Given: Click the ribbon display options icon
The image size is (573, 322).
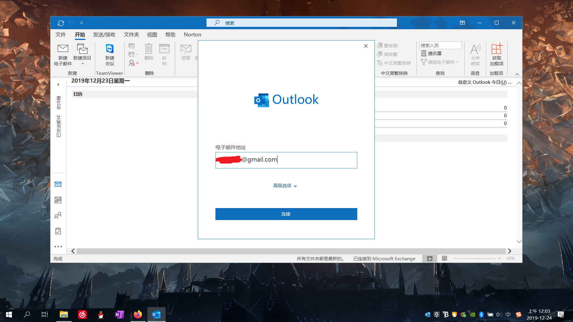Looking at the screenshot, I should click(x=462, y=23).
